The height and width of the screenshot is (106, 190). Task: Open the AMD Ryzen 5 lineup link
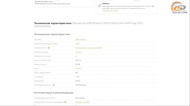81,39
